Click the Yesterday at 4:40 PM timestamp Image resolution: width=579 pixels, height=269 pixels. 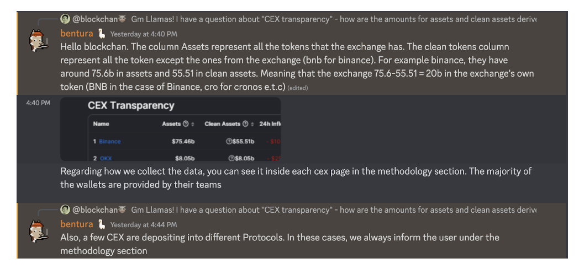(x=144, y=34)
